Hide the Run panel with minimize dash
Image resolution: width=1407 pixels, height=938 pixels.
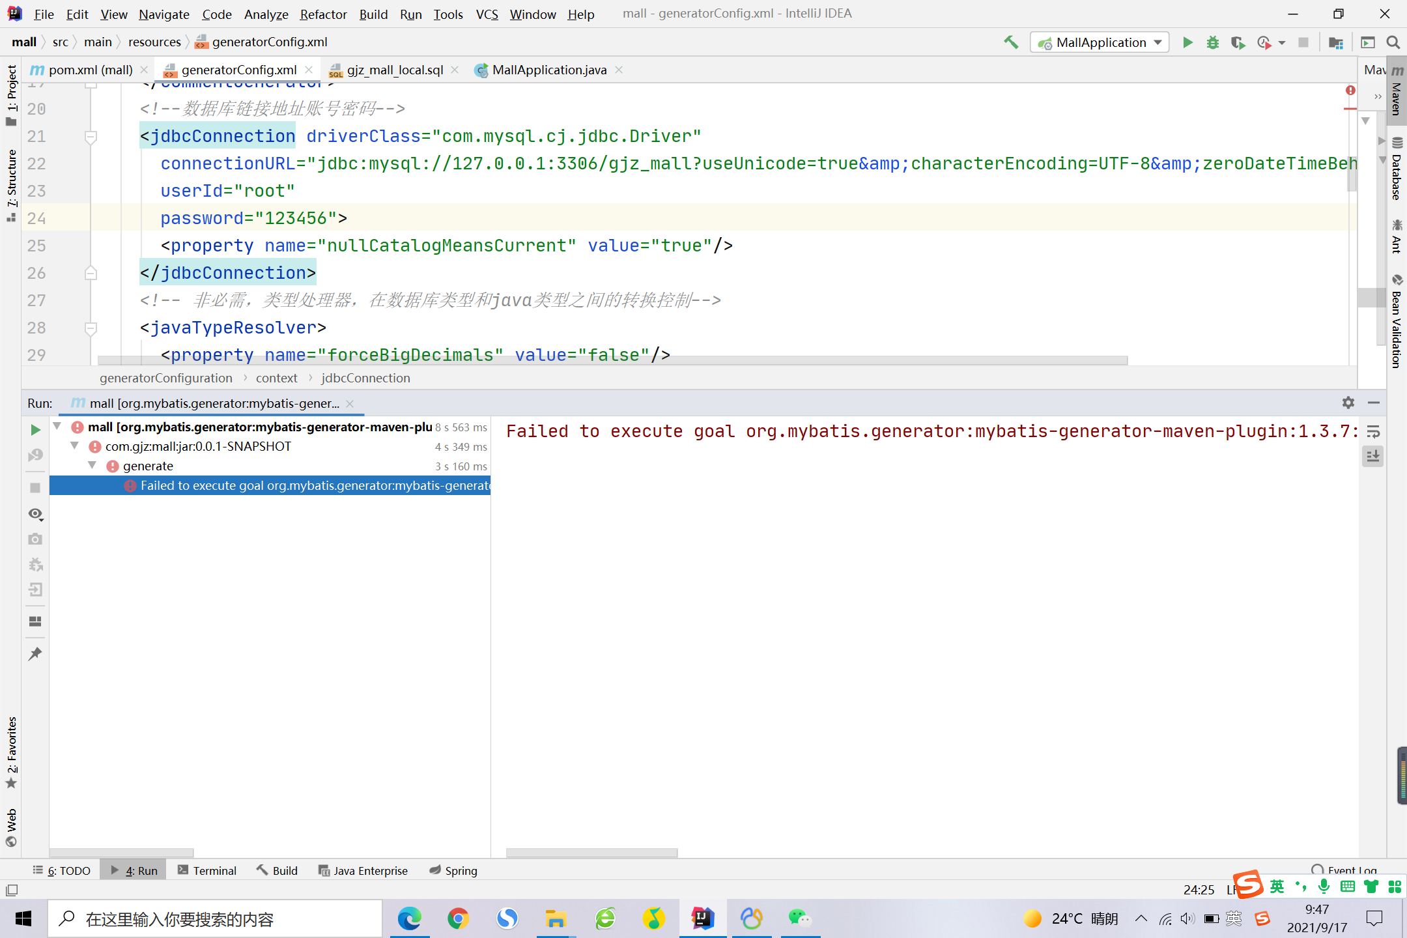(1374, 403)
